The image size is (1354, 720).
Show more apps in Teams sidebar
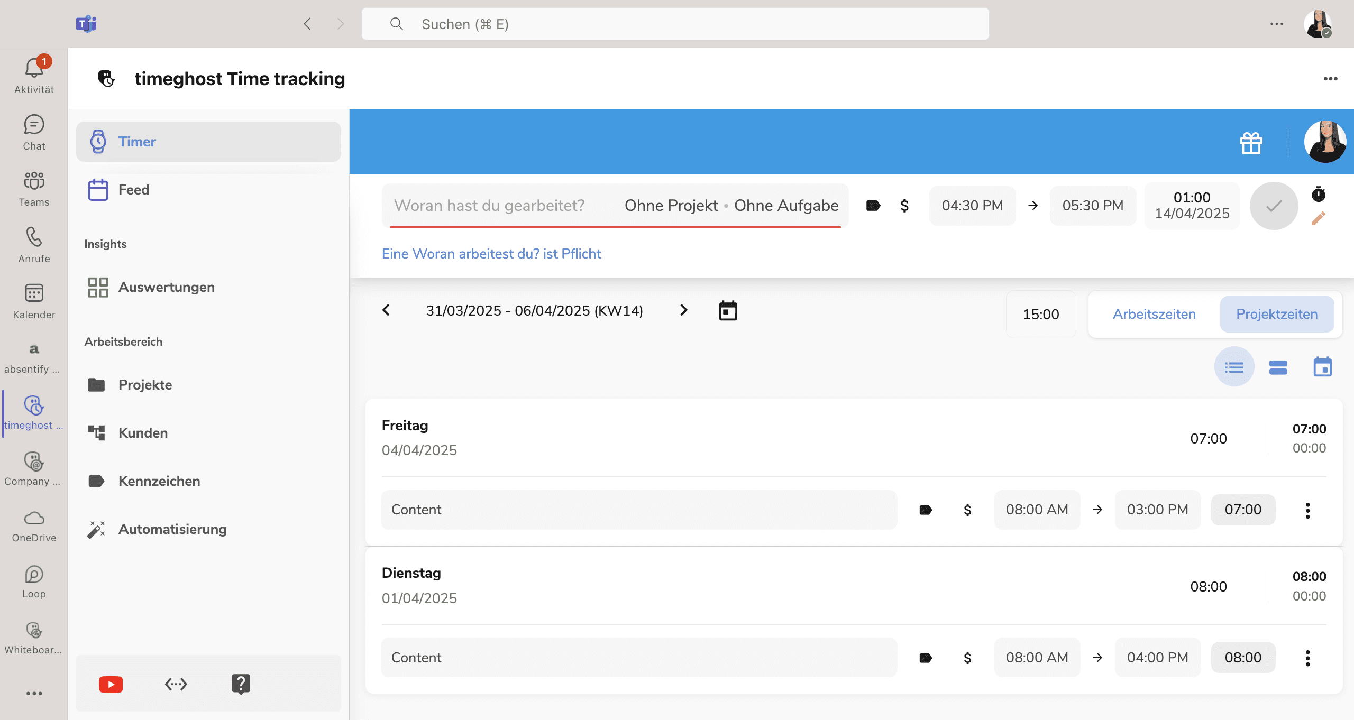click(x=34, y=694)
